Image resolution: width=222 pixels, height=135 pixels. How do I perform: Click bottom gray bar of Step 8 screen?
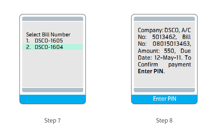pos(164,90)
